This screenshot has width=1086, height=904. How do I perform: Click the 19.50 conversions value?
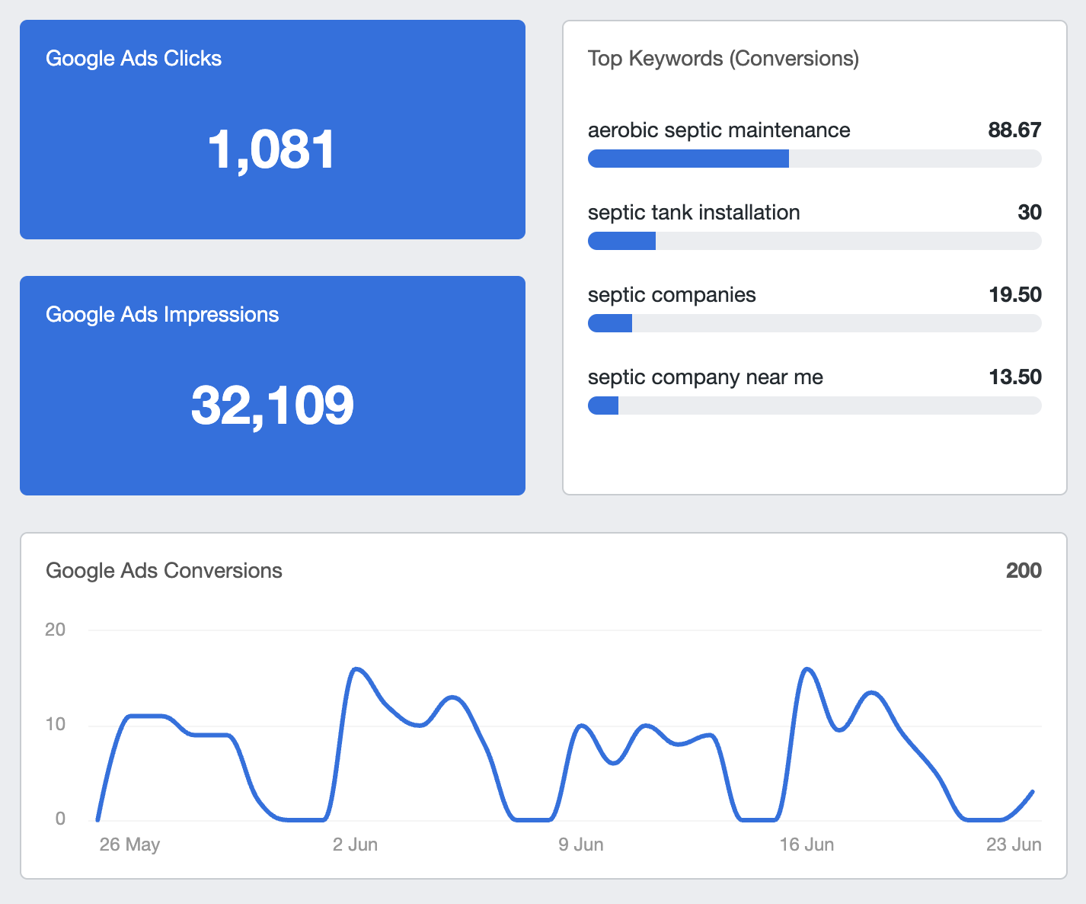(x=1014, y=295)
